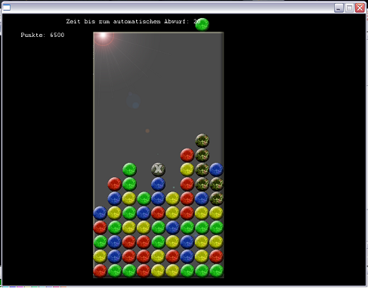This screenshot has width=368, height=288.
Task: Click the yellow ball between two red balls above
Action: (x=187, y=170)
